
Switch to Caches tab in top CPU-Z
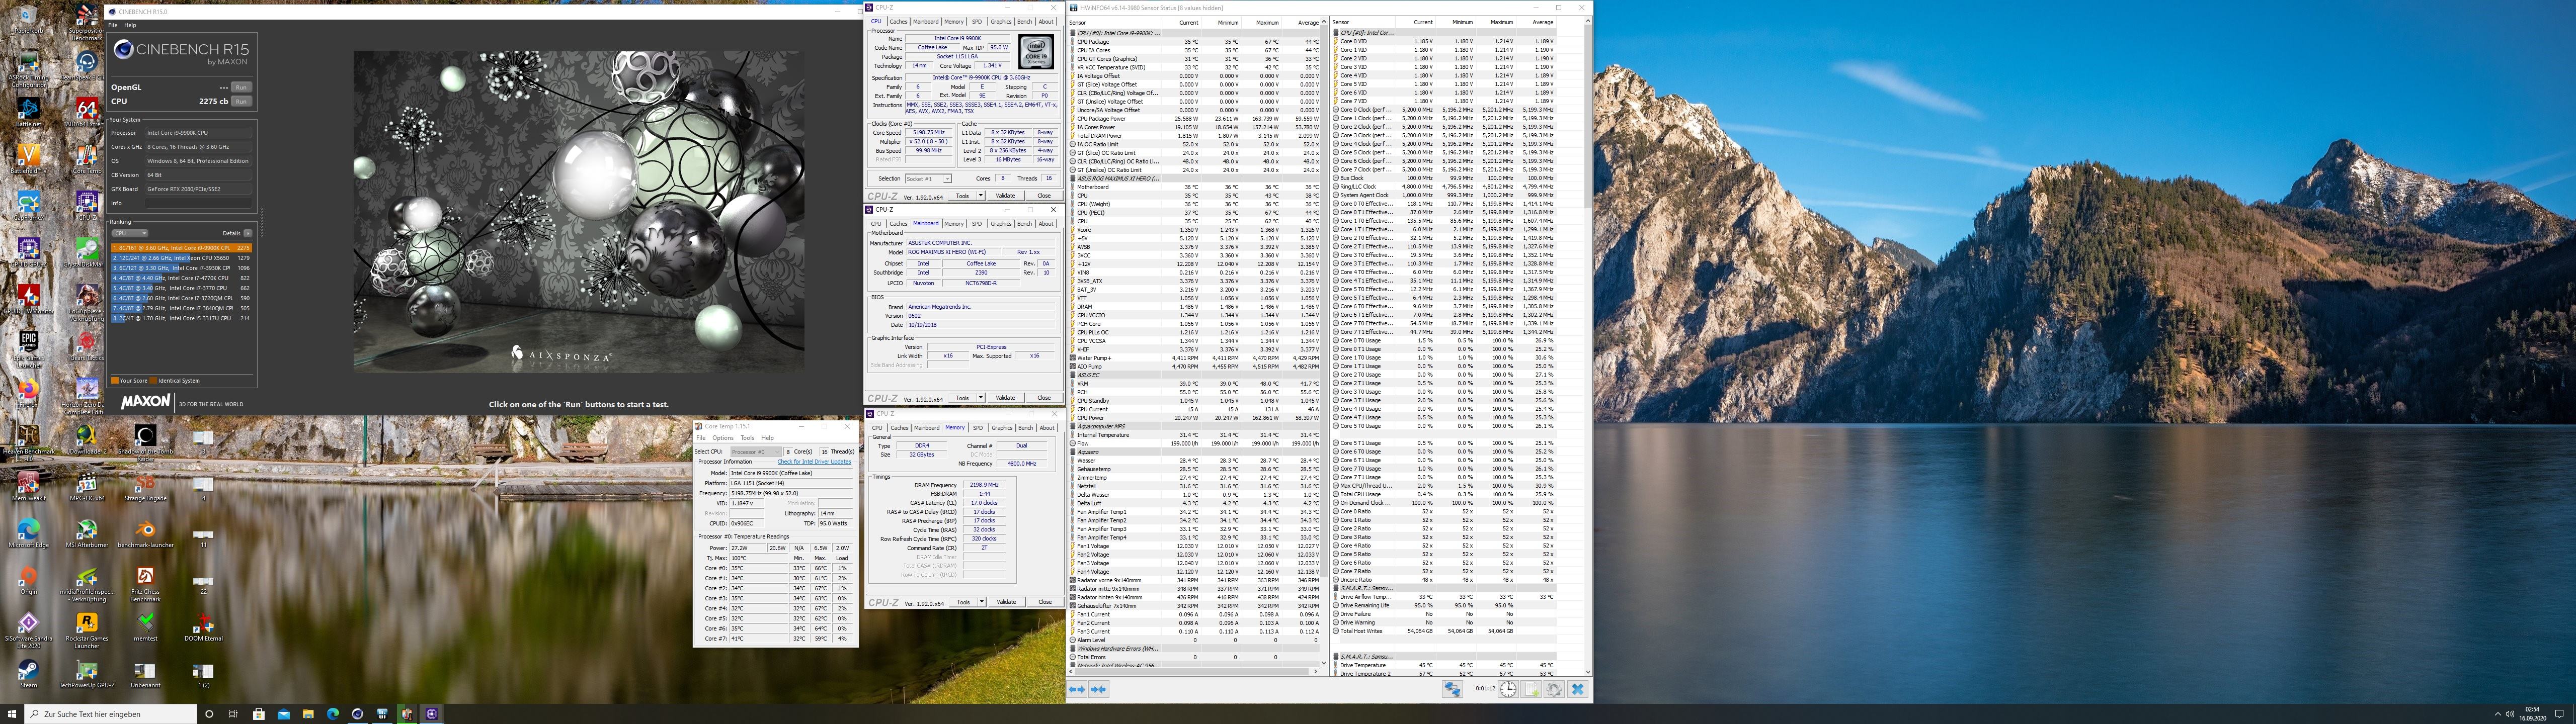pyautogui.click(x=898, y=21)
